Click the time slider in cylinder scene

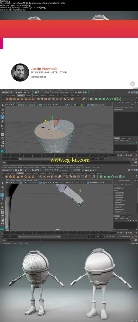click(x=55, y=155)
